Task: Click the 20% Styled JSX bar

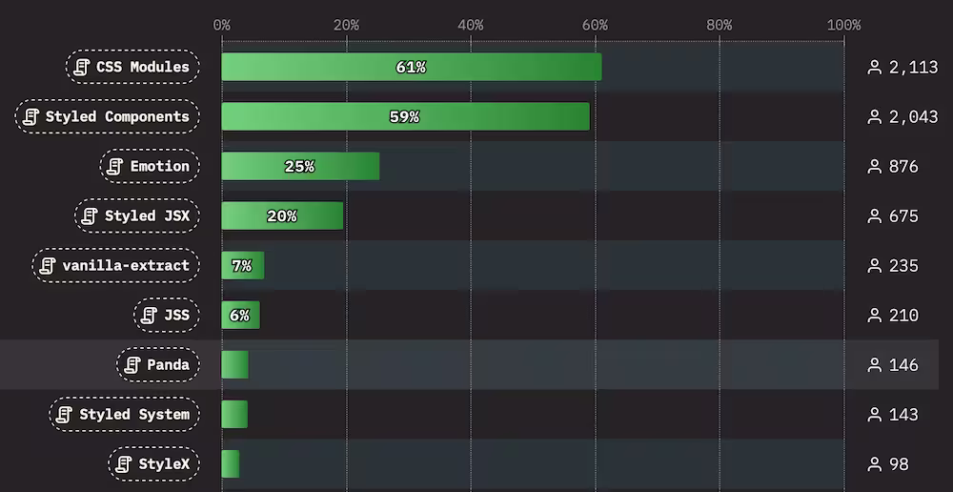Action: pyautogui.click(x=281, y=216)
